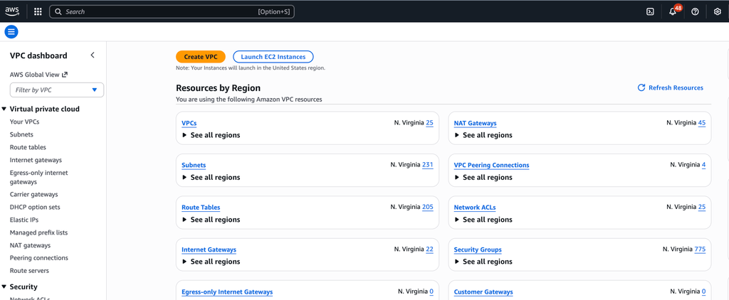Click the VPC Peering Connections count 4

point(704,164)
